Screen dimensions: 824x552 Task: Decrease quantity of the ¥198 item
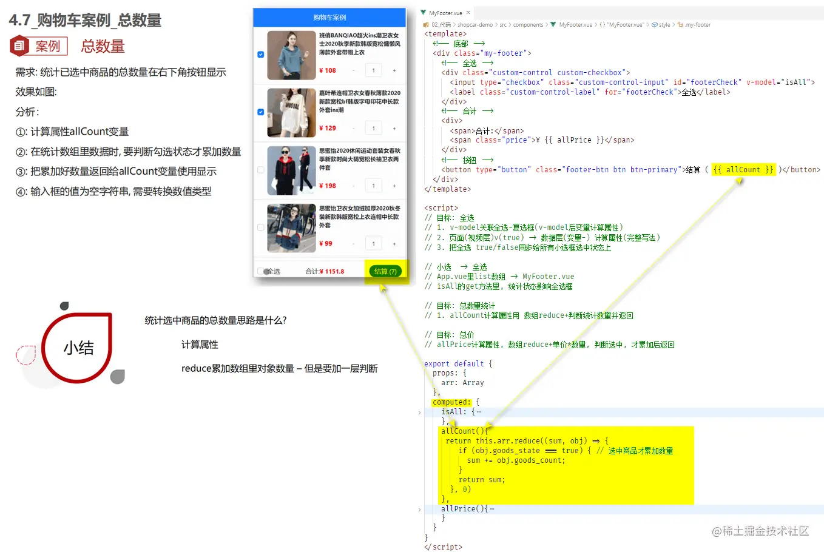[354, 186]
